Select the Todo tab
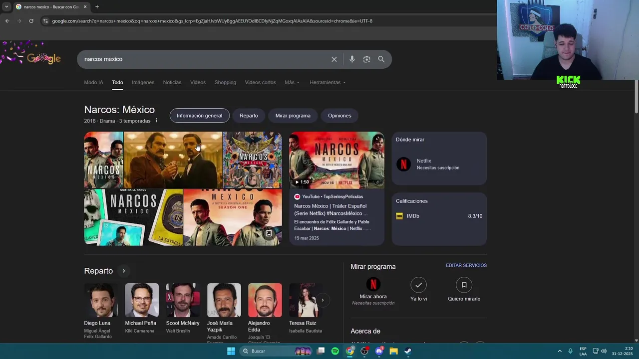Image resolution: width=639 pixels, height=359 pixels. [117, 82]
